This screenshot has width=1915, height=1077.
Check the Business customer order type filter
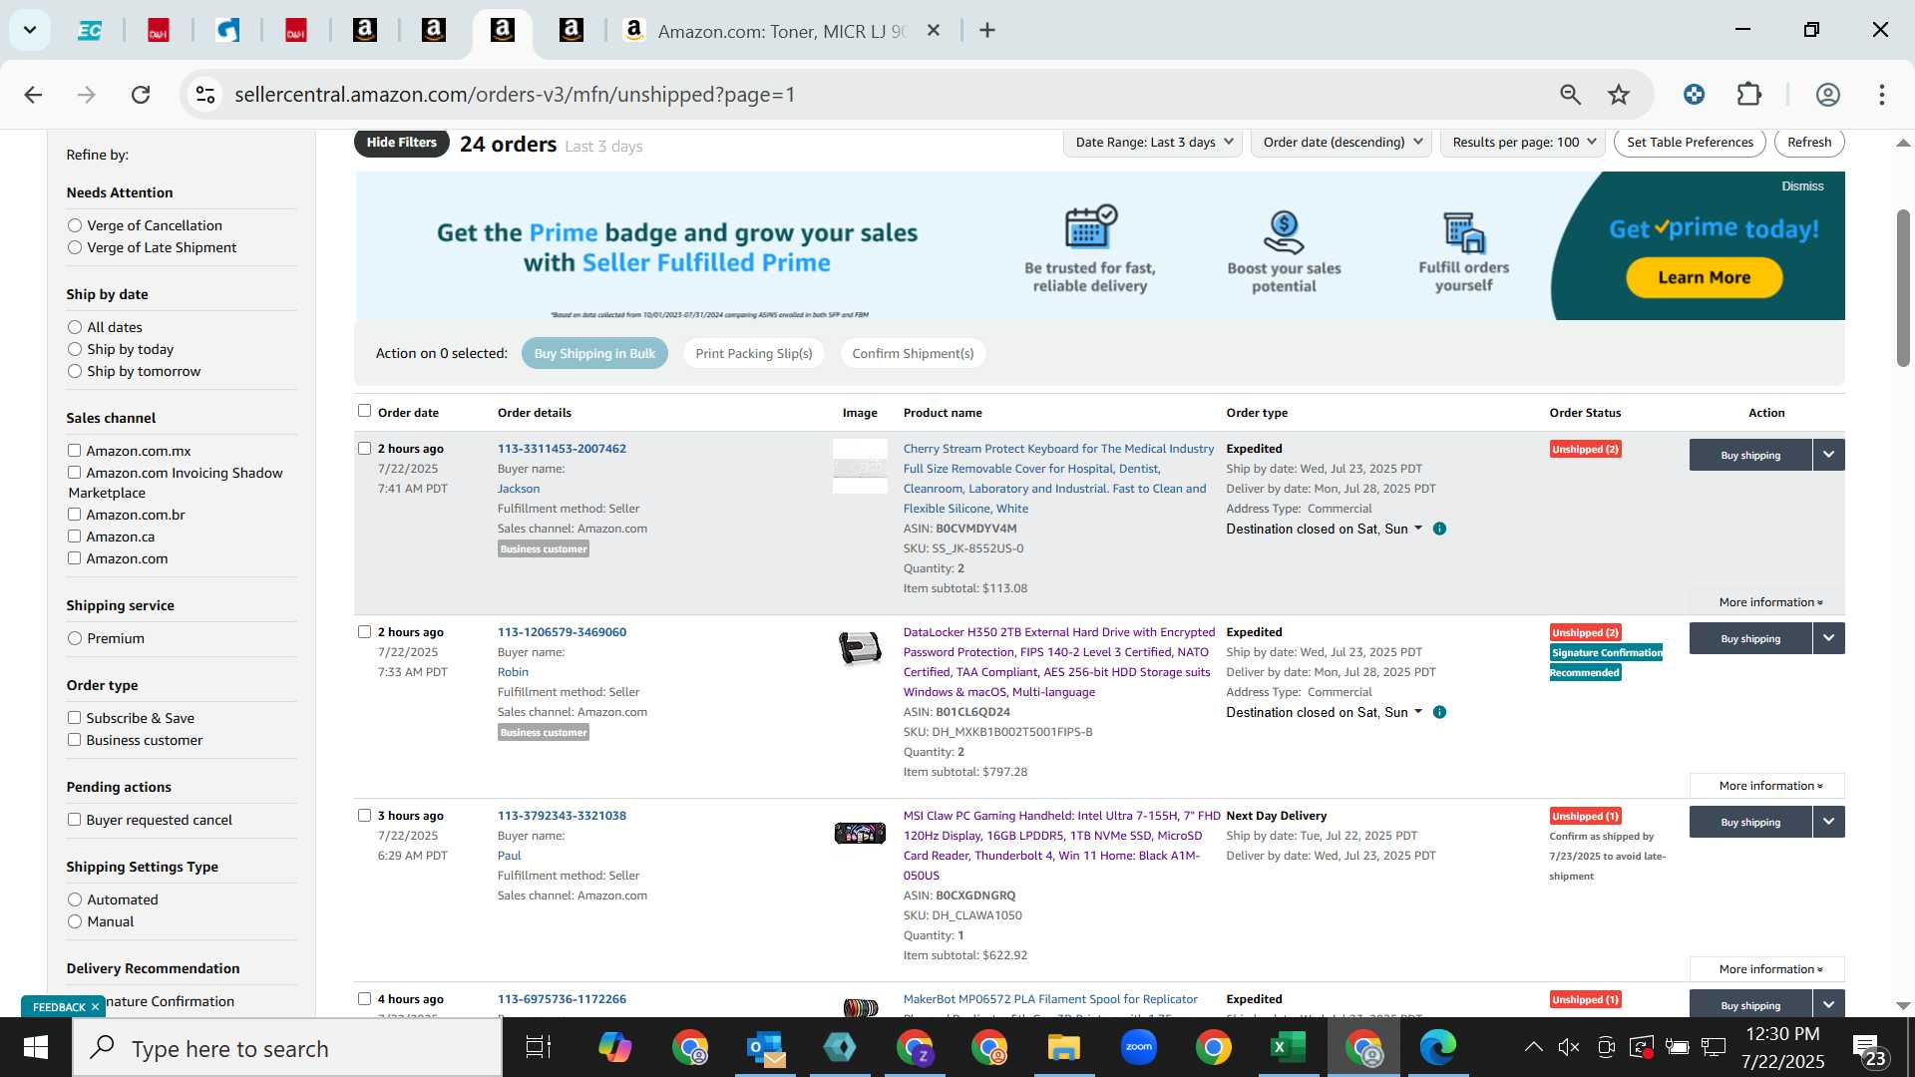[x=74, y=740]
